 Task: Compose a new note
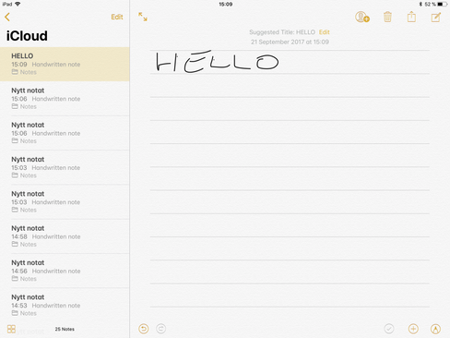coord(436,18)
